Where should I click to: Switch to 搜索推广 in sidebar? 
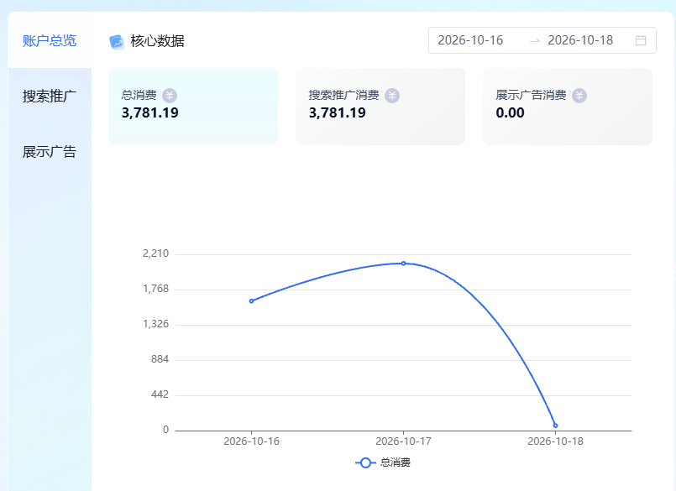pyautogui.click(x=50, y=96)
